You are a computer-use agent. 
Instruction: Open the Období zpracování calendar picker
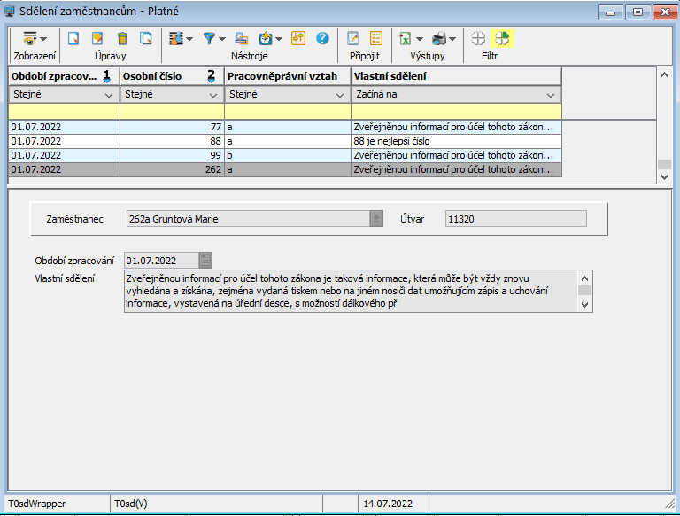tap(206, 260)
